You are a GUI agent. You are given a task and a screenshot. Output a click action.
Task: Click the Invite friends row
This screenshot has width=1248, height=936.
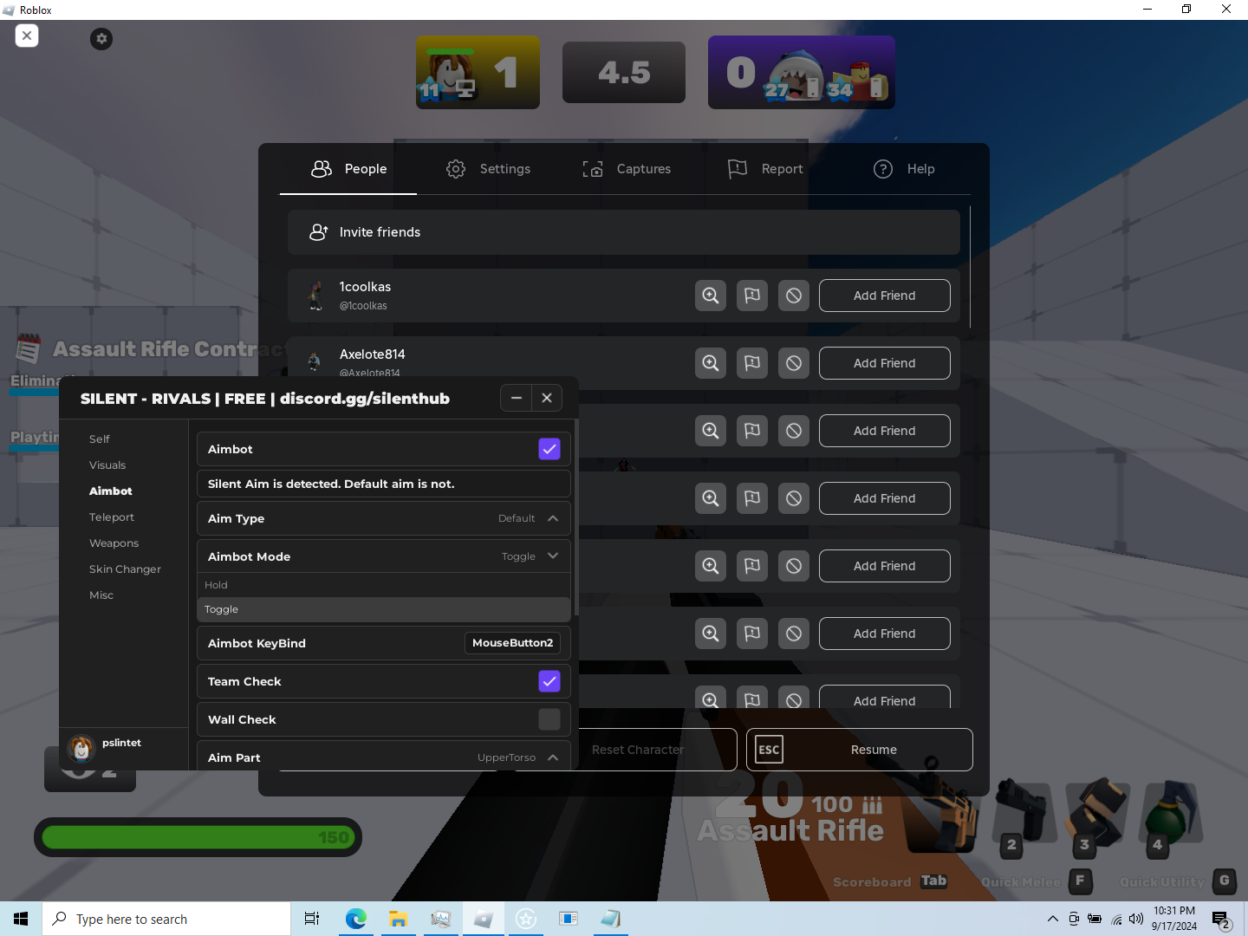[624, 232]
